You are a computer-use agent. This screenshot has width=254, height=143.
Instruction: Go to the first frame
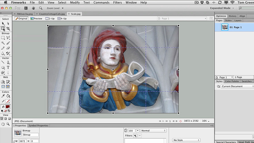(160, 121)
